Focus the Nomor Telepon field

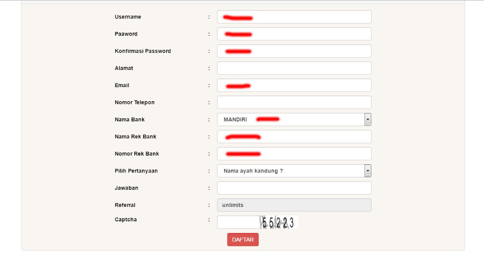pyautogui.click(x=294, y=102)
